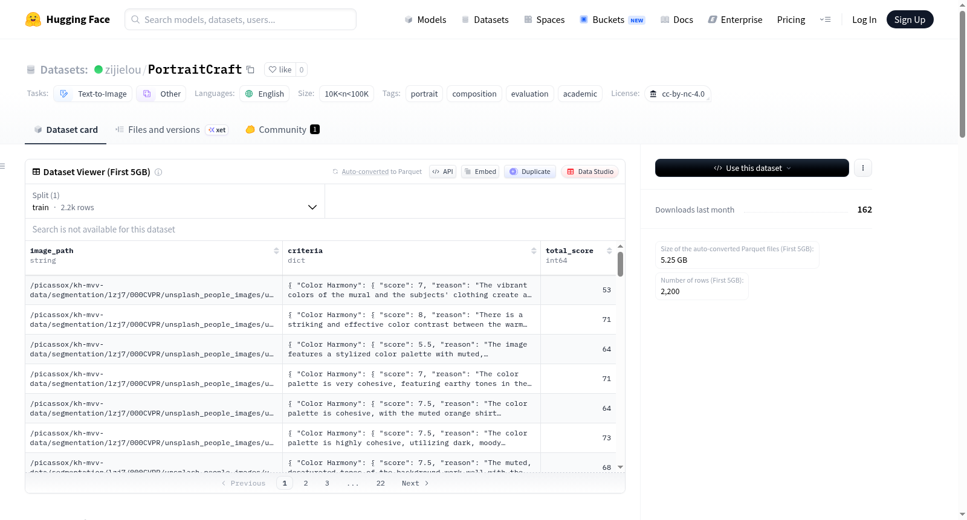Select the evaluation tag
The height and width of the screenshot is (520, 967).
pyautogui.click(x=530, y=94)
